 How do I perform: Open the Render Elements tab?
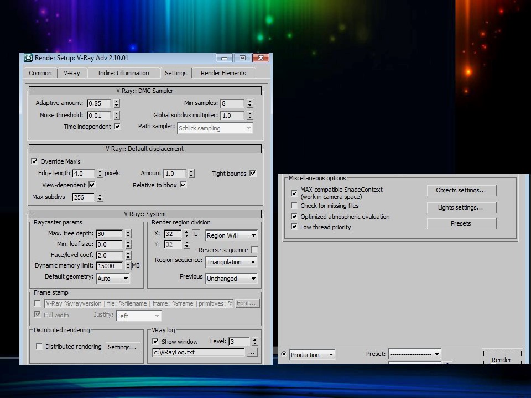click(x=223, y=73)
